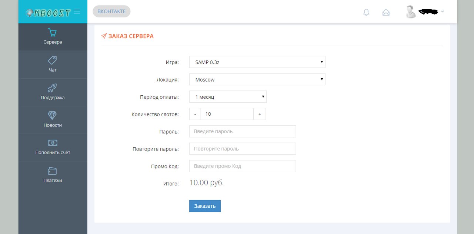Click the ВКОНТАКТЕ button
Viewport: 474px width, 234px height.
pos(111,11)
